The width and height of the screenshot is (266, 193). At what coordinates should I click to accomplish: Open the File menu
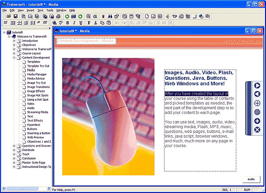[x=4, y=10]
